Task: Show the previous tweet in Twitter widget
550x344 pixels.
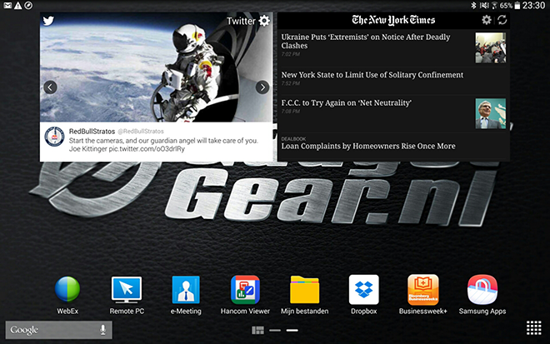Action: [x=50, y=87]
